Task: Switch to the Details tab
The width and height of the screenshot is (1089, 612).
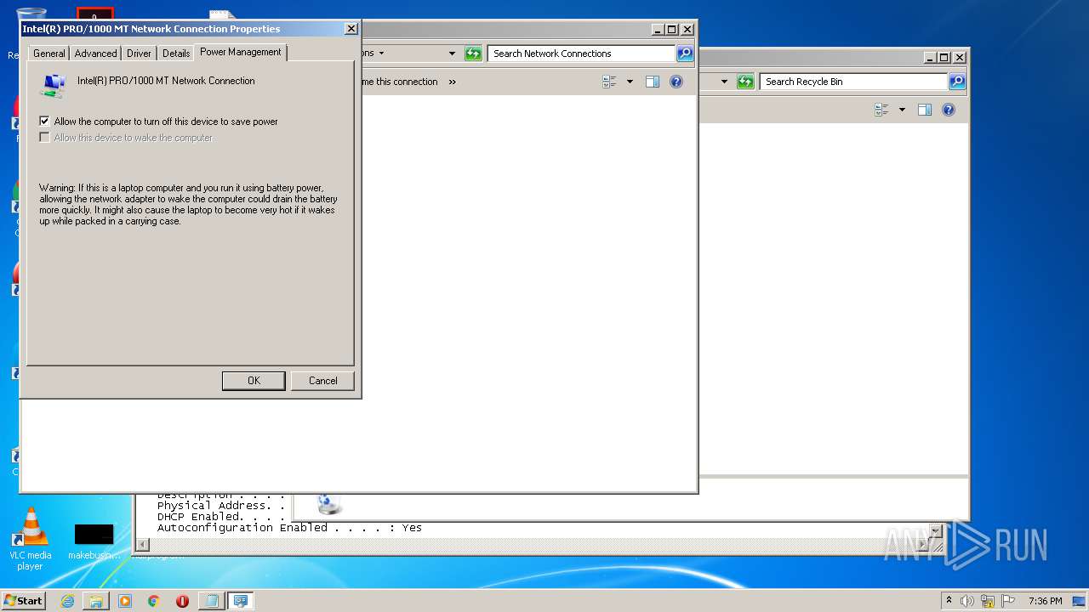Action: coord(176,53)
